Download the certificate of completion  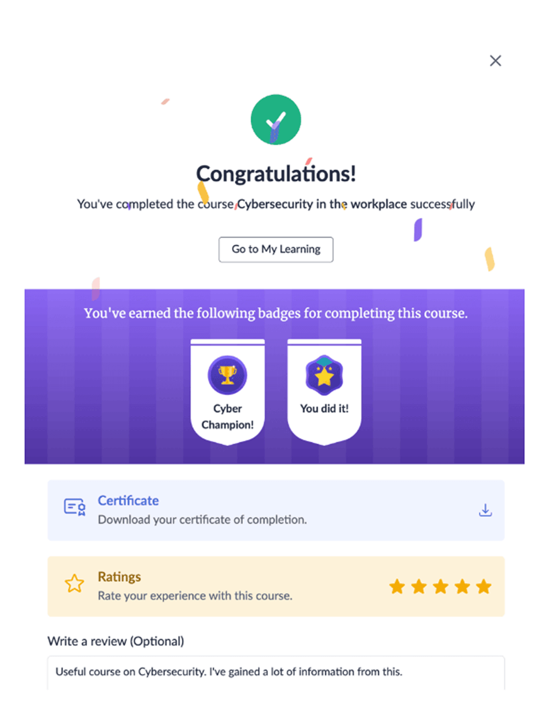[485, 510]
